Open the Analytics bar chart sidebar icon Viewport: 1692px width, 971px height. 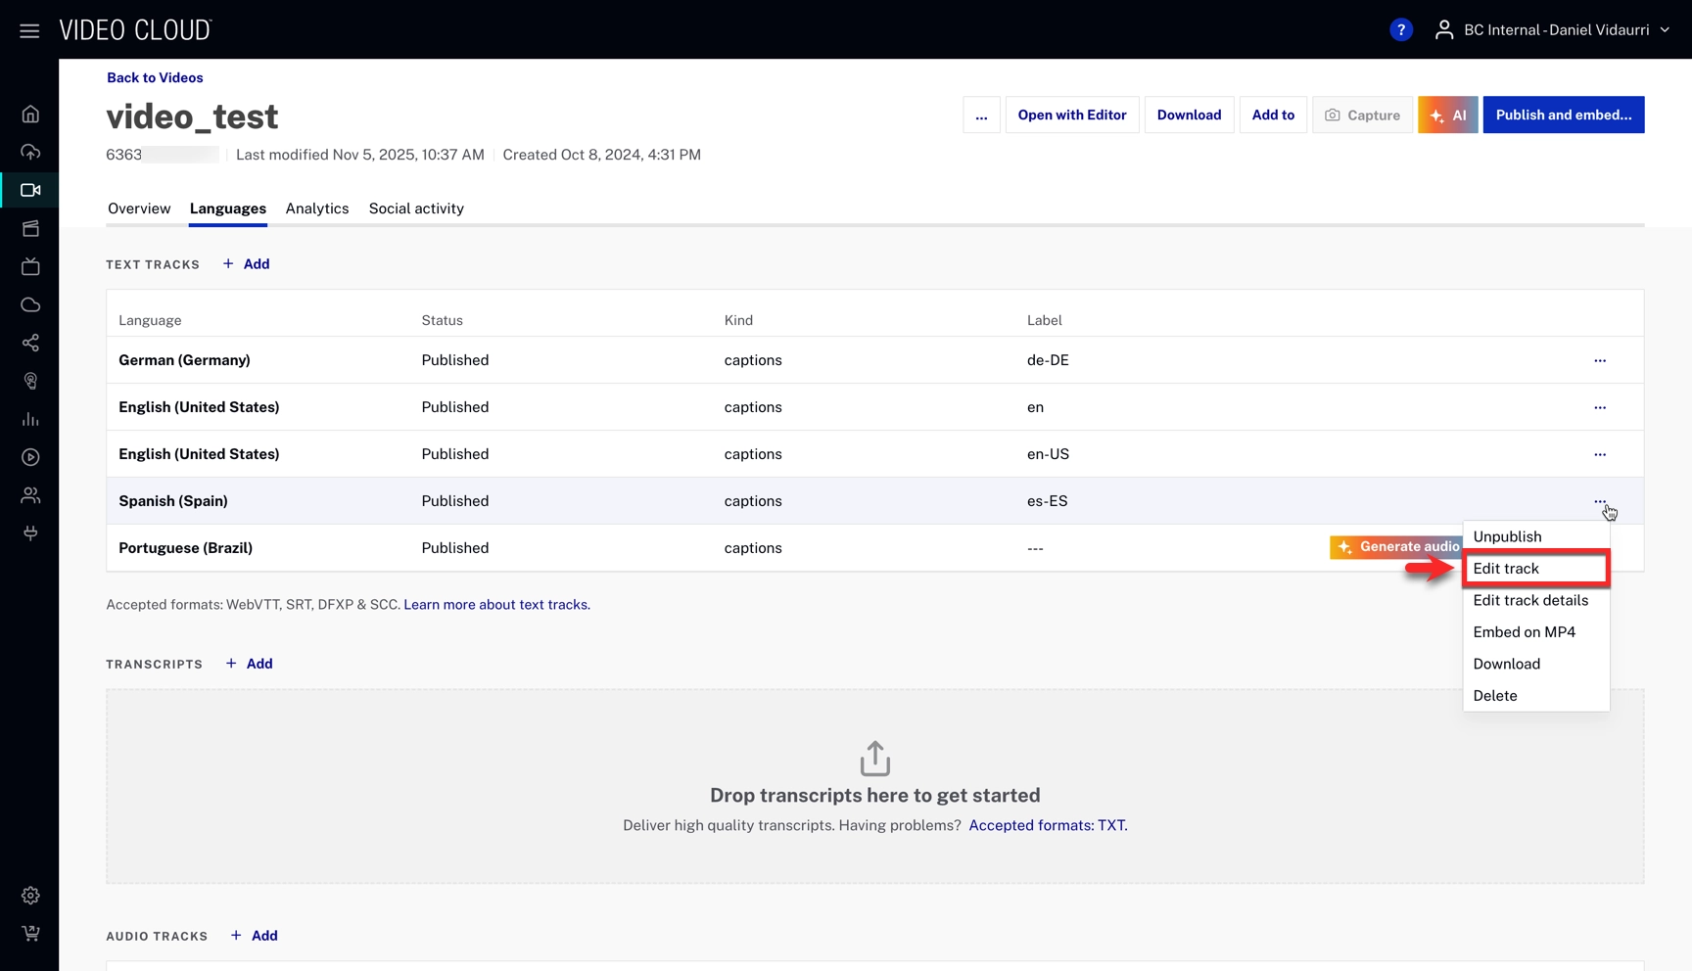(30, 419)
